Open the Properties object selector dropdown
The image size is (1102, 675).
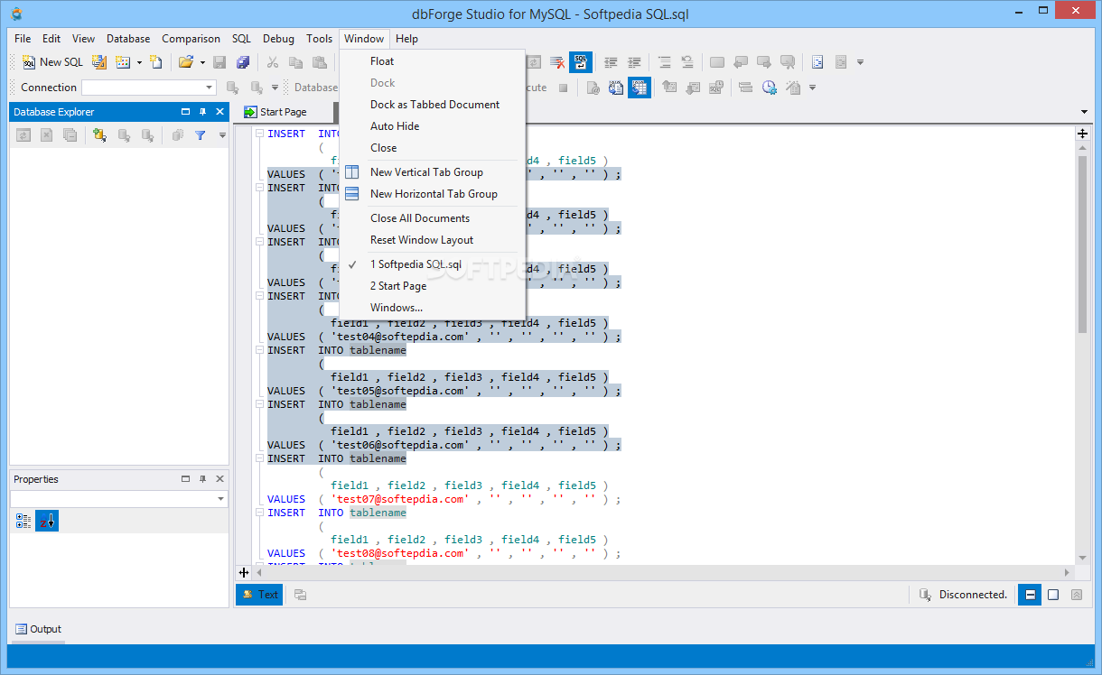[x=221, y=499]
